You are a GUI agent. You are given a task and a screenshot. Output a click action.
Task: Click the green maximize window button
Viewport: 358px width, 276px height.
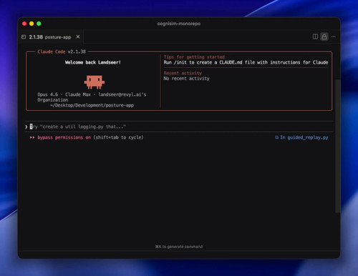click(x=39, y=24)
